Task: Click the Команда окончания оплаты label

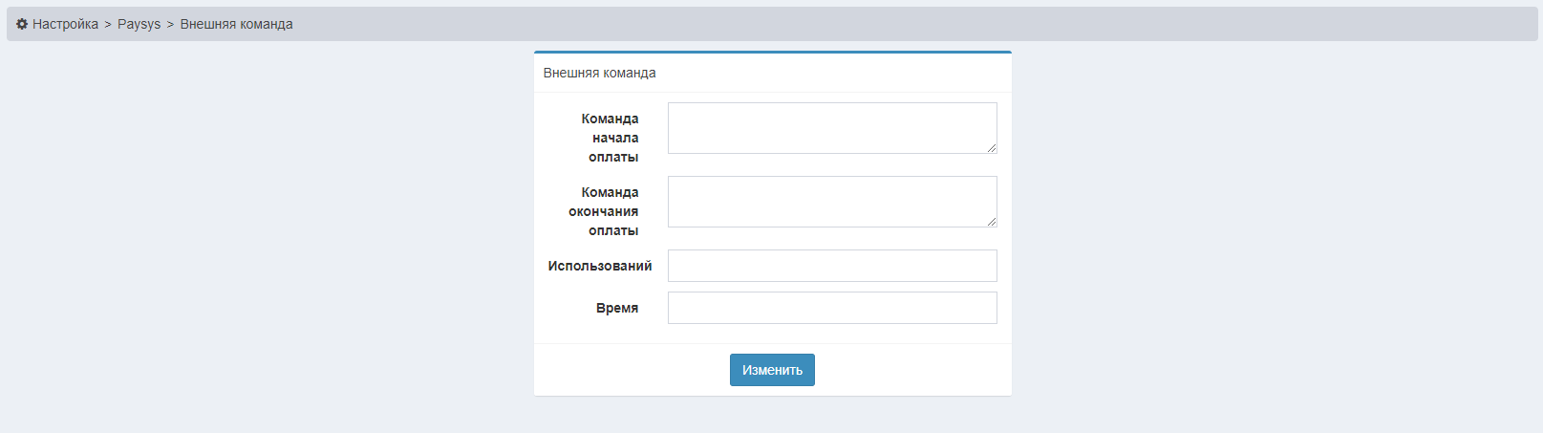Action: tap(604, 211)
